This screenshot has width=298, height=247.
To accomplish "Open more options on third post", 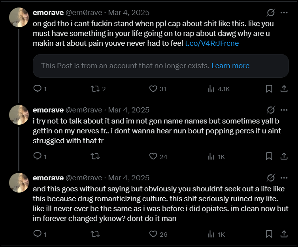I will pyautogui.click(x=284, y=178).
